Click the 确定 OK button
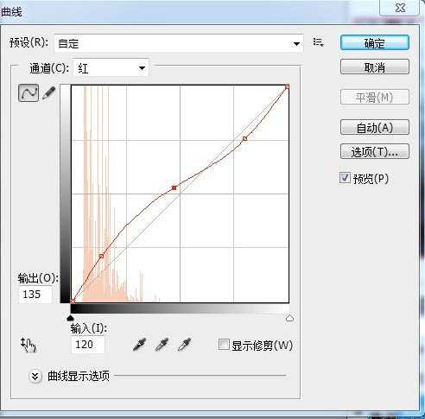Viewport: 425px width, 419px height. pos(375,43)
